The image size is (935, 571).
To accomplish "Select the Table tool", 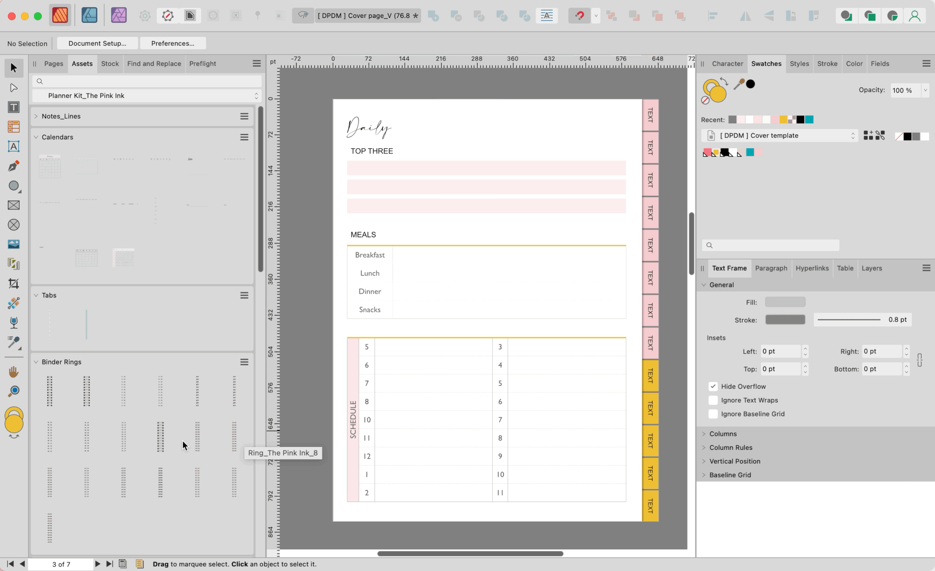I will pos(14,127).
